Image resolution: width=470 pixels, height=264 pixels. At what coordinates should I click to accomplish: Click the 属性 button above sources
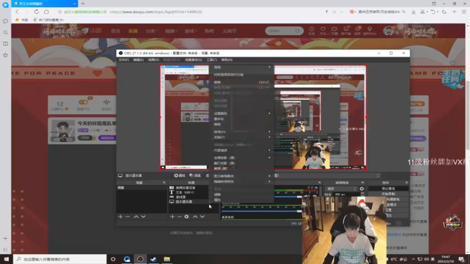(180, 175)
